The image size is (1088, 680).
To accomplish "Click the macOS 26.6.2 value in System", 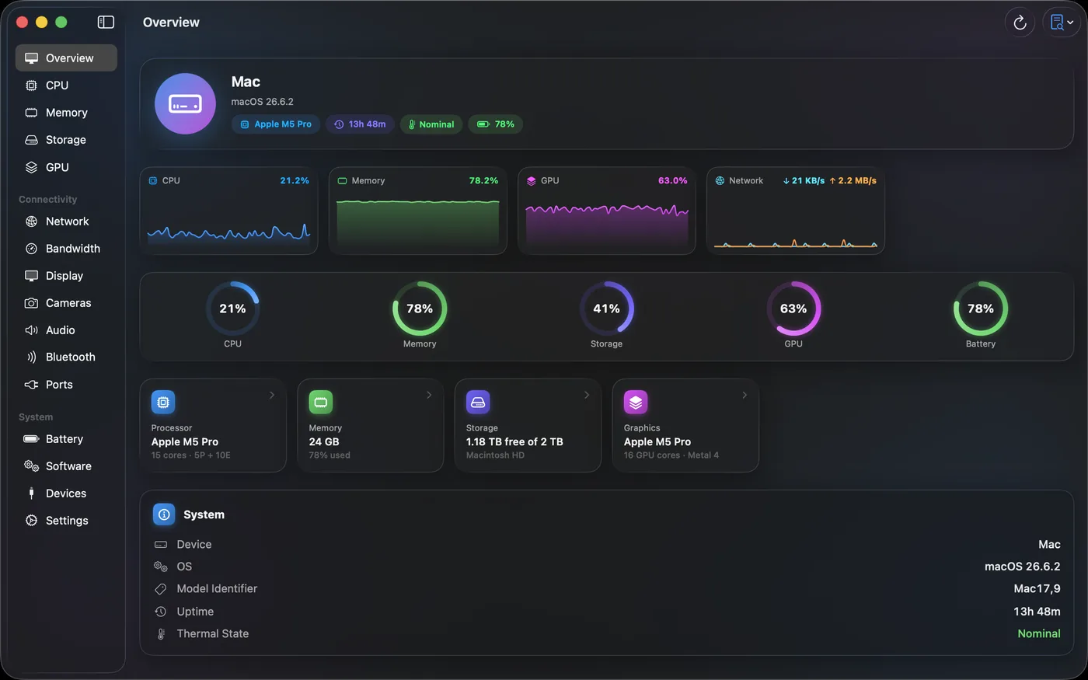I will click(x=1023, y=567).
